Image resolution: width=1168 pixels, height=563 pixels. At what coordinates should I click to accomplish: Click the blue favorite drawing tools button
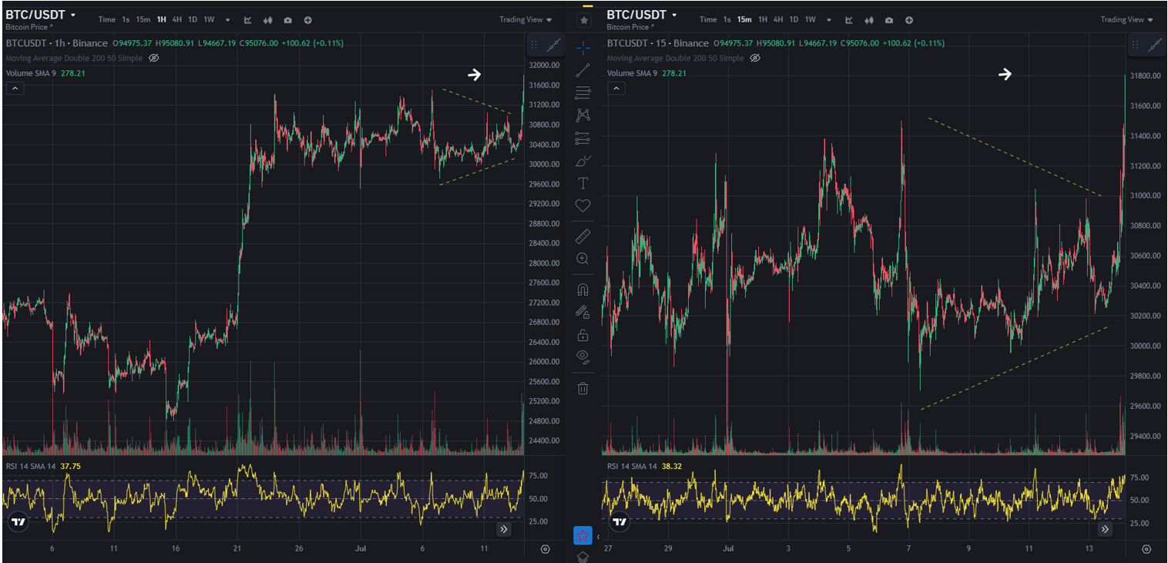coord(583,535)
